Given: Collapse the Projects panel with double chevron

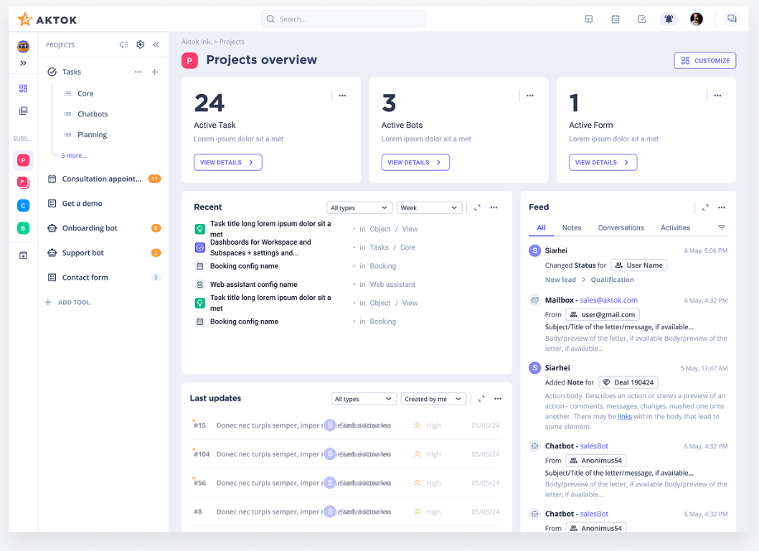Looking at the screenshot, I should pos(156,44).
